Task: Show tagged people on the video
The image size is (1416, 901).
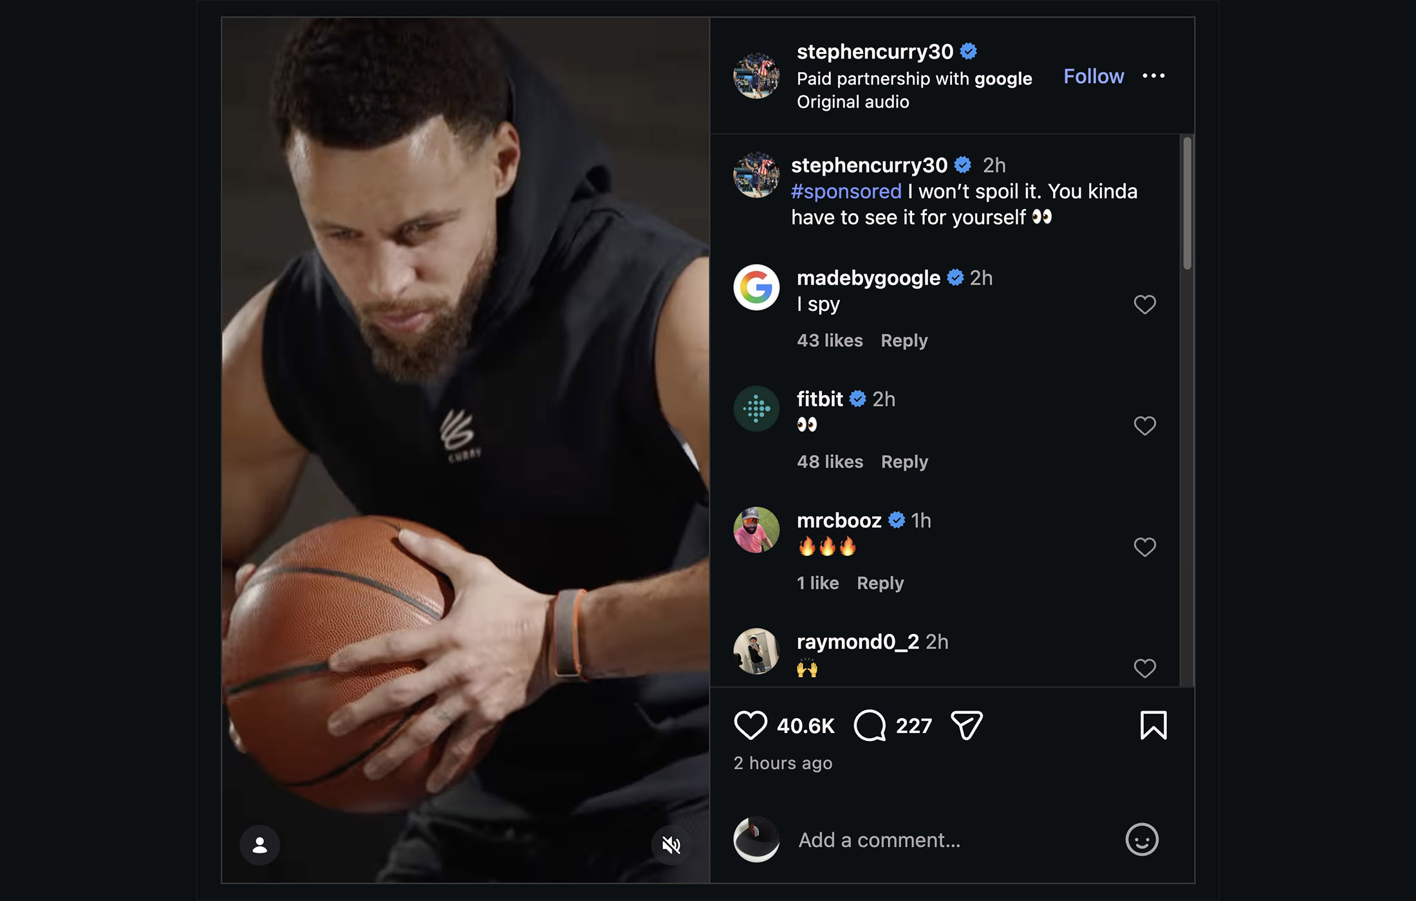Action: pos(260,845)
